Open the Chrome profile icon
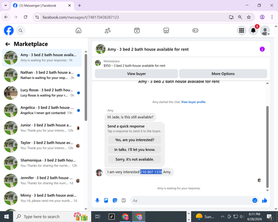The width and height of the screenshot is (278, 222). click(x=262, y=17)
